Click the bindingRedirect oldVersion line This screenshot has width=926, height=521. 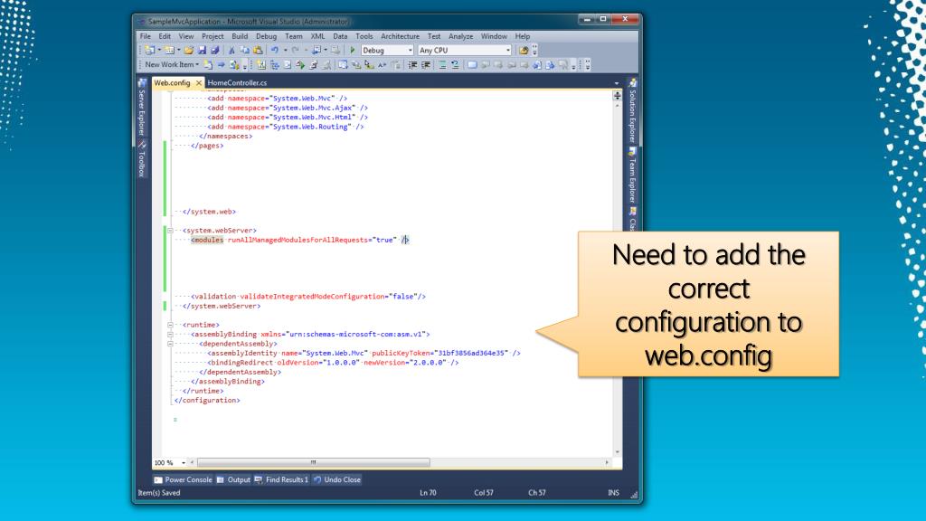333,363
